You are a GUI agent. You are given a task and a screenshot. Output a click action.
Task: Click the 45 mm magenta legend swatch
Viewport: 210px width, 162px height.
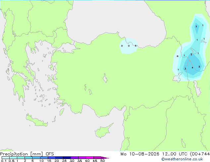click(97, 158)
